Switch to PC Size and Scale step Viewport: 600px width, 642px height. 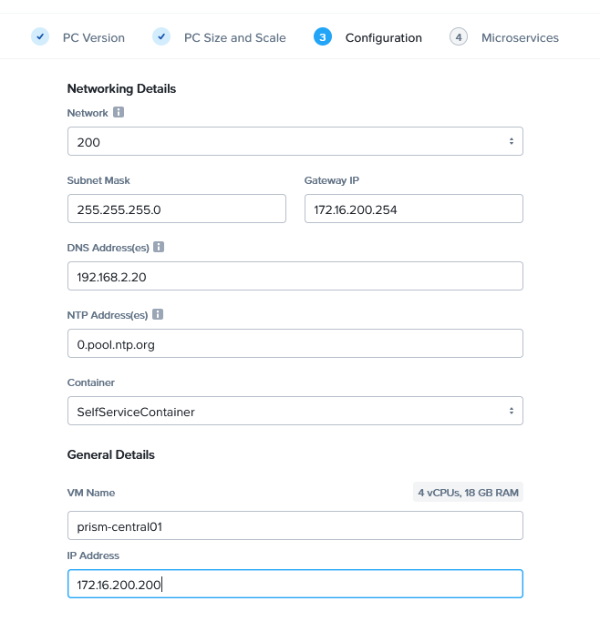tap(234, 37)
